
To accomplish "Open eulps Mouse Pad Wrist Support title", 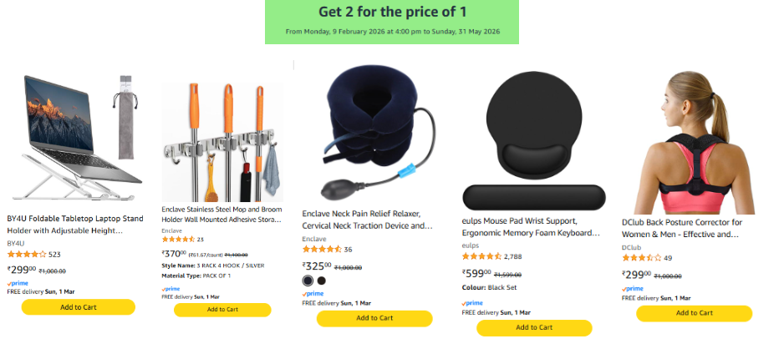I will [531, 226].
